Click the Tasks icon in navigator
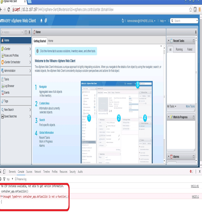This screenshot has width=202, height=212. pos(2,79)
